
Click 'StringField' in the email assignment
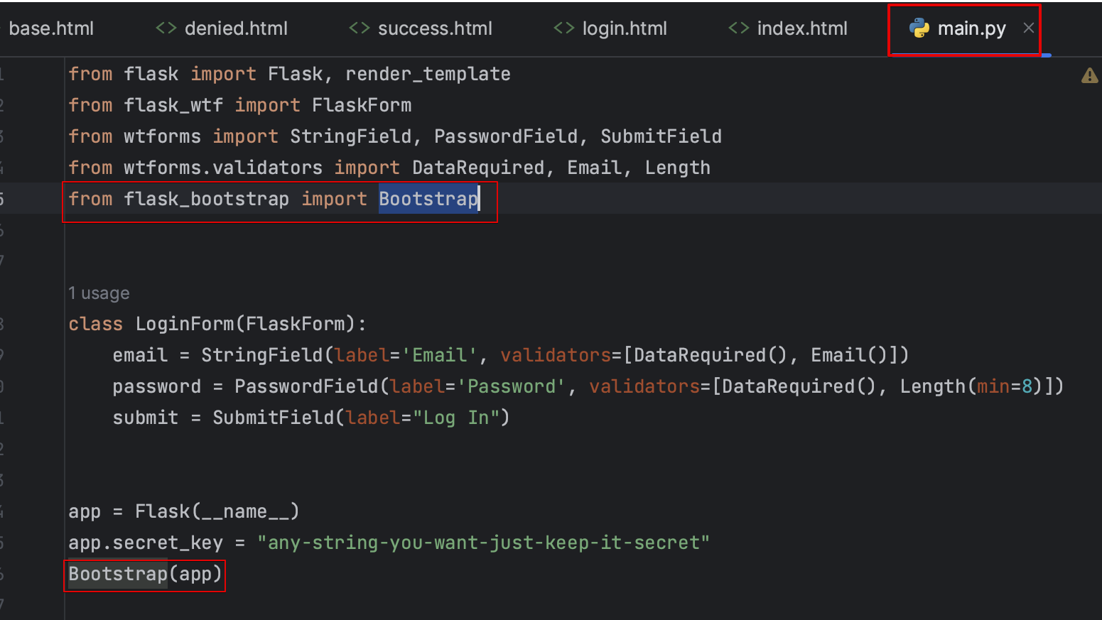[x=262, y=355]
